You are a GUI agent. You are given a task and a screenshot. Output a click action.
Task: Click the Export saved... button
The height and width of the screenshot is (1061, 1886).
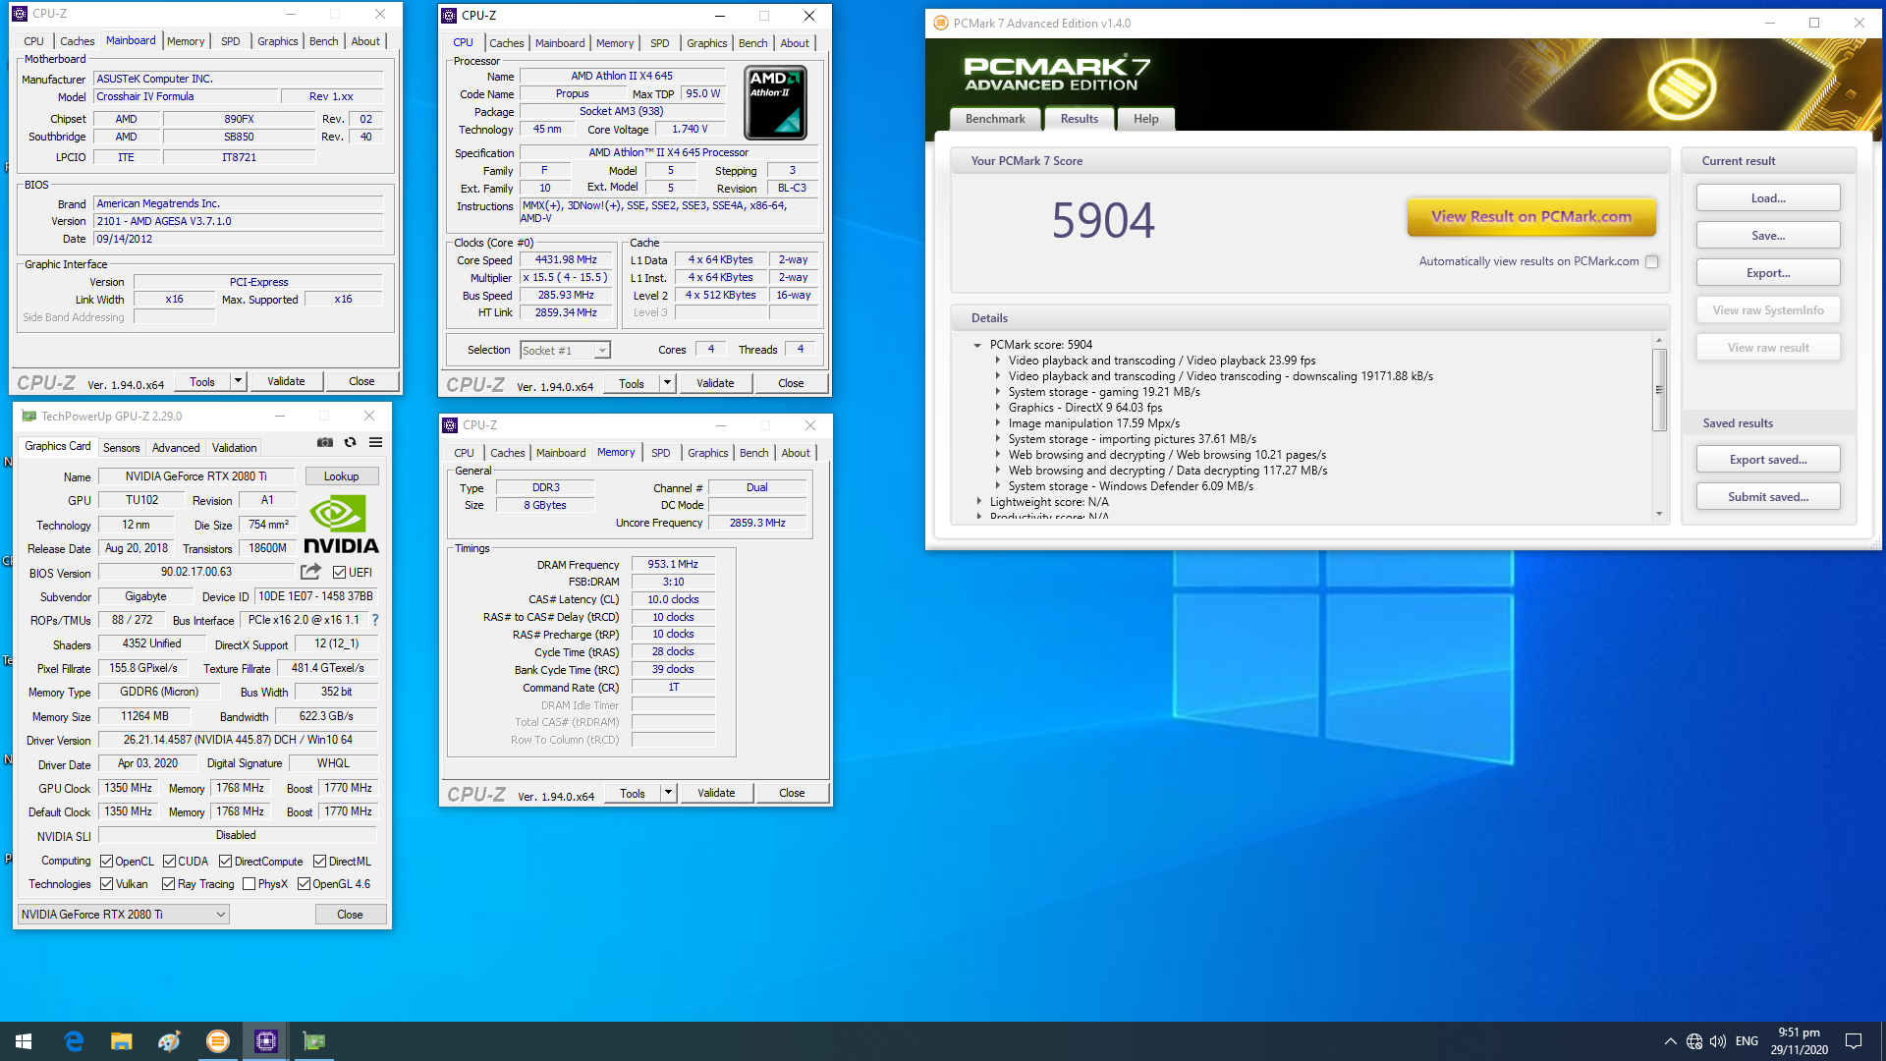point(1768,460)
